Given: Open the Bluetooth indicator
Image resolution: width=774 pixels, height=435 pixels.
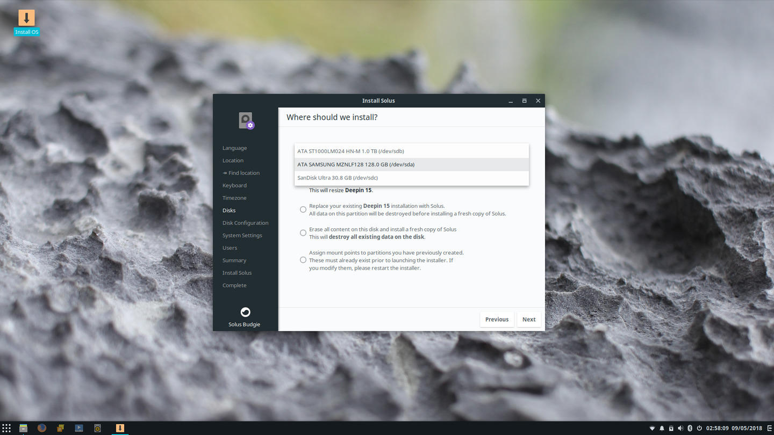Looking at the screenshot, I should (690, 428).
